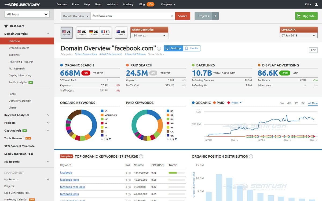322x201 pixels.
Task: Click the blog notification badge 10+
Action: [x=151, y=5]
